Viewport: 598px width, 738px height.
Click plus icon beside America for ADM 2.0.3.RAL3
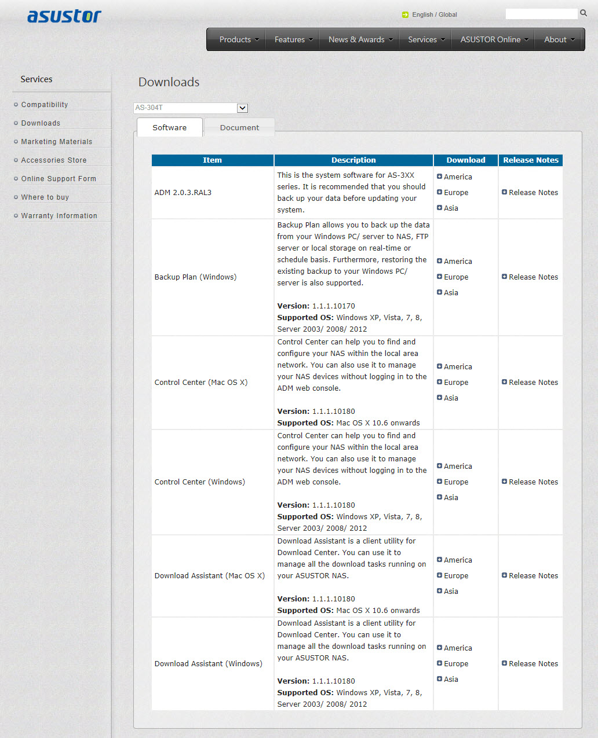[439, 177]
